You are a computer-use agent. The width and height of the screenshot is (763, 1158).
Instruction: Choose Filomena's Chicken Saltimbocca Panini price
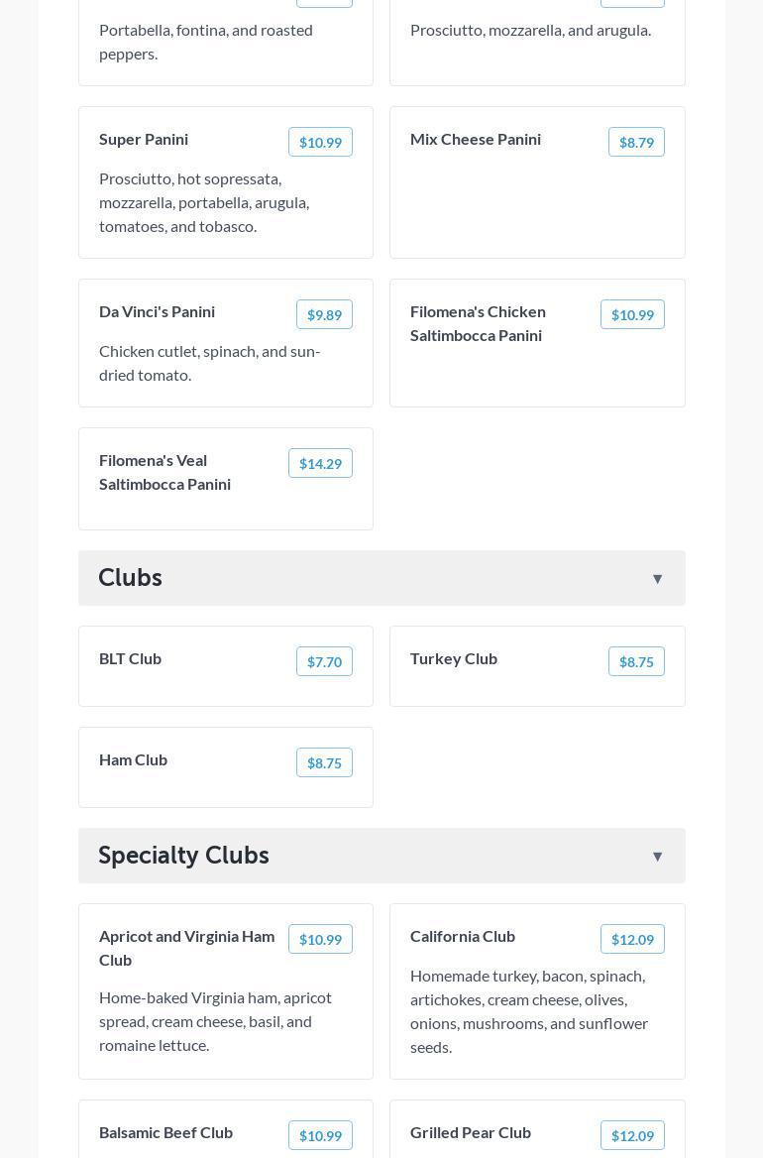point(632,315)
